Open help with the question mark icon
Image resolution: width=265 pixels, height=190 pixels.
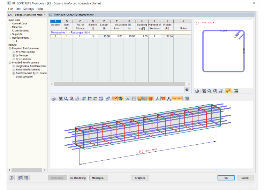(12, 178)
